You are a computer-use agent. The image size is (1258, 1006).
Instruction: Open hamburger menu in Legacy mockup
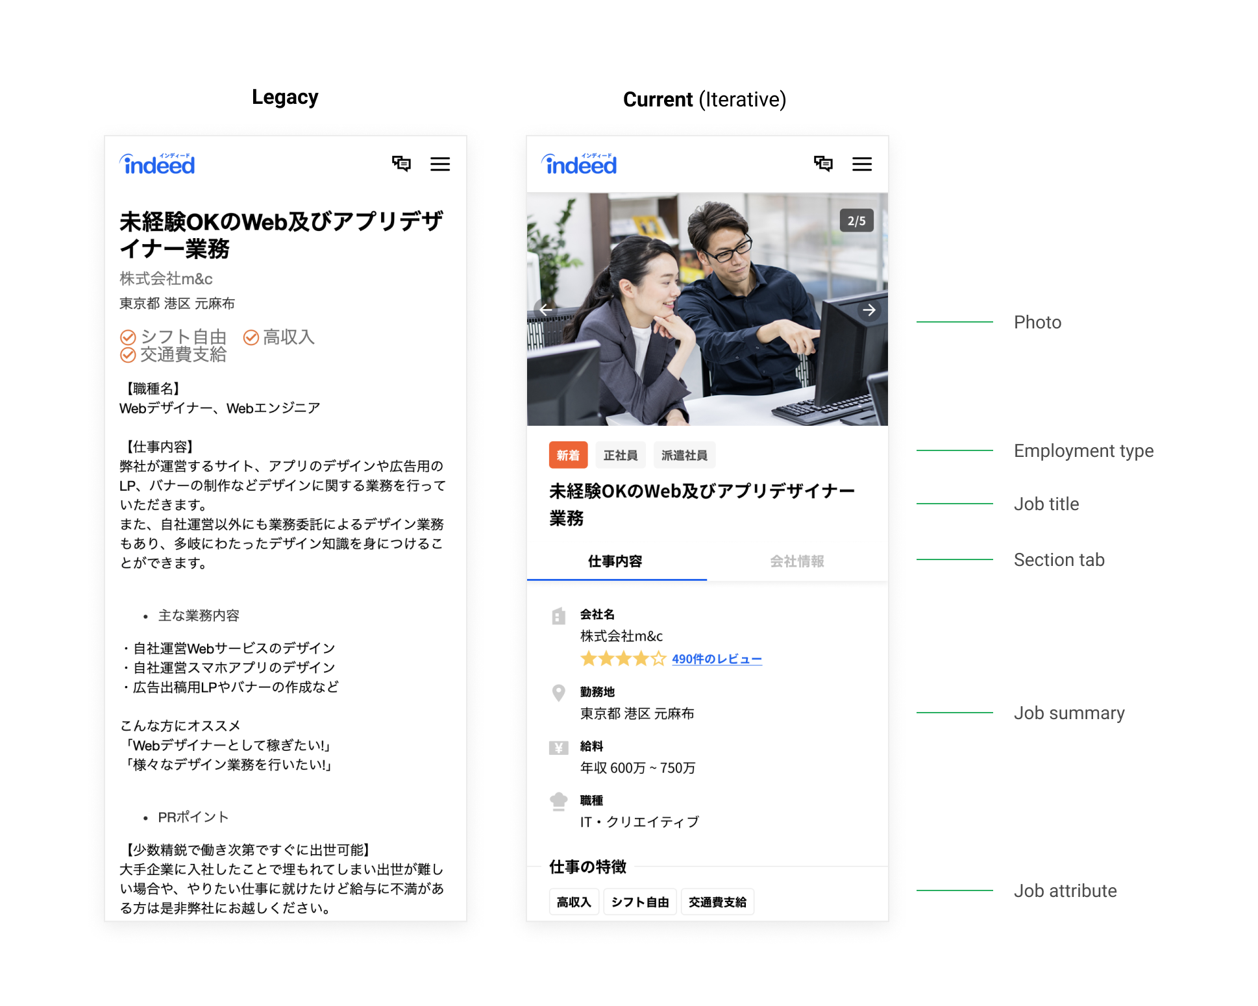pyautogui.click(x=439, y=164)
